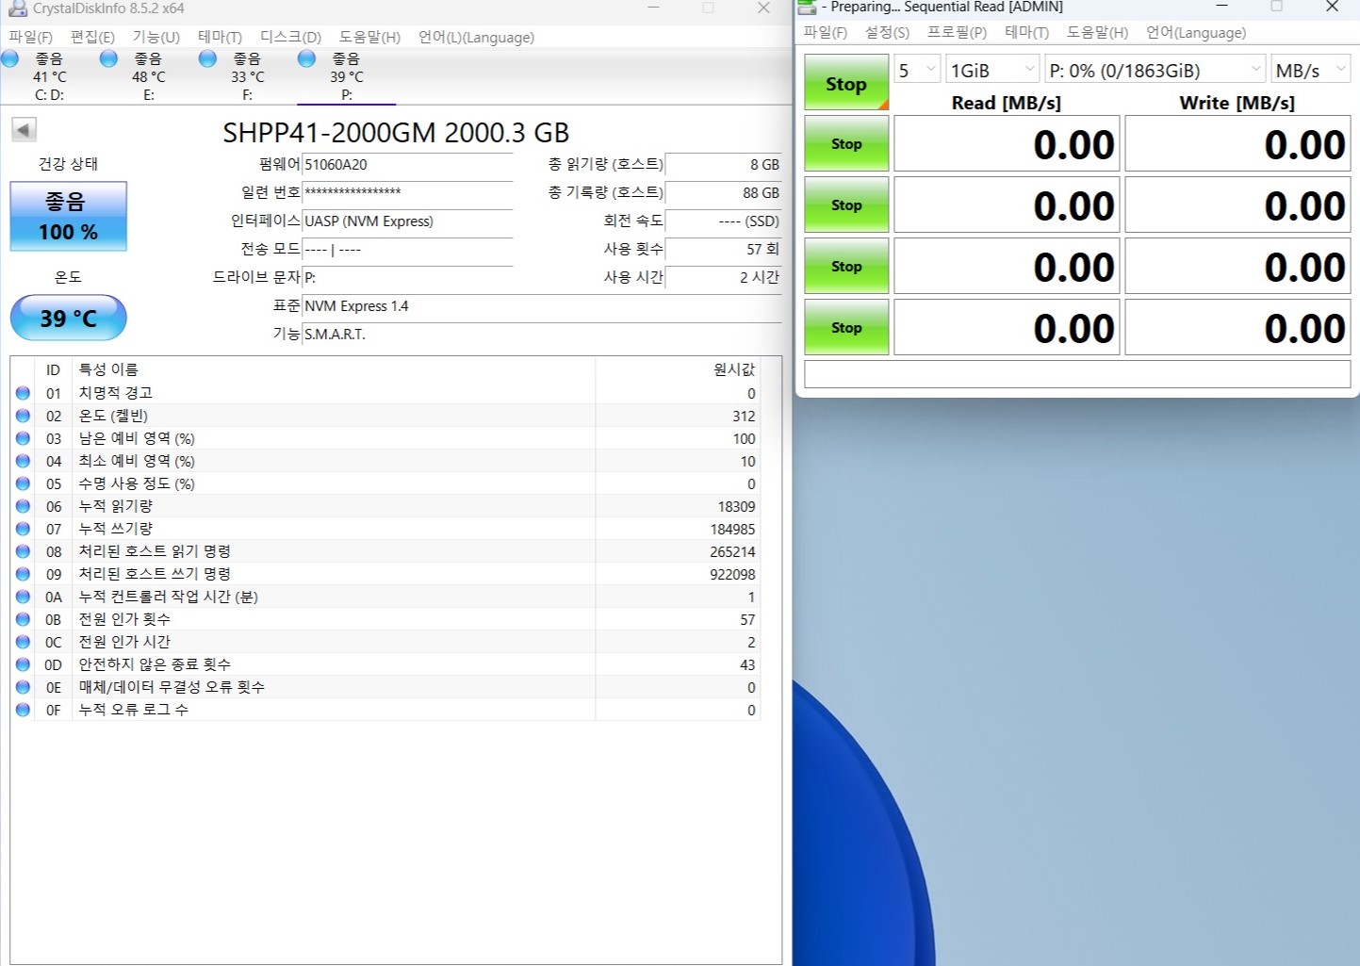Click the 특성 이름 column header
Image resolution: width=1360 pixels, height=966 pixels.
pyautogui.click(x=334, y=369)
